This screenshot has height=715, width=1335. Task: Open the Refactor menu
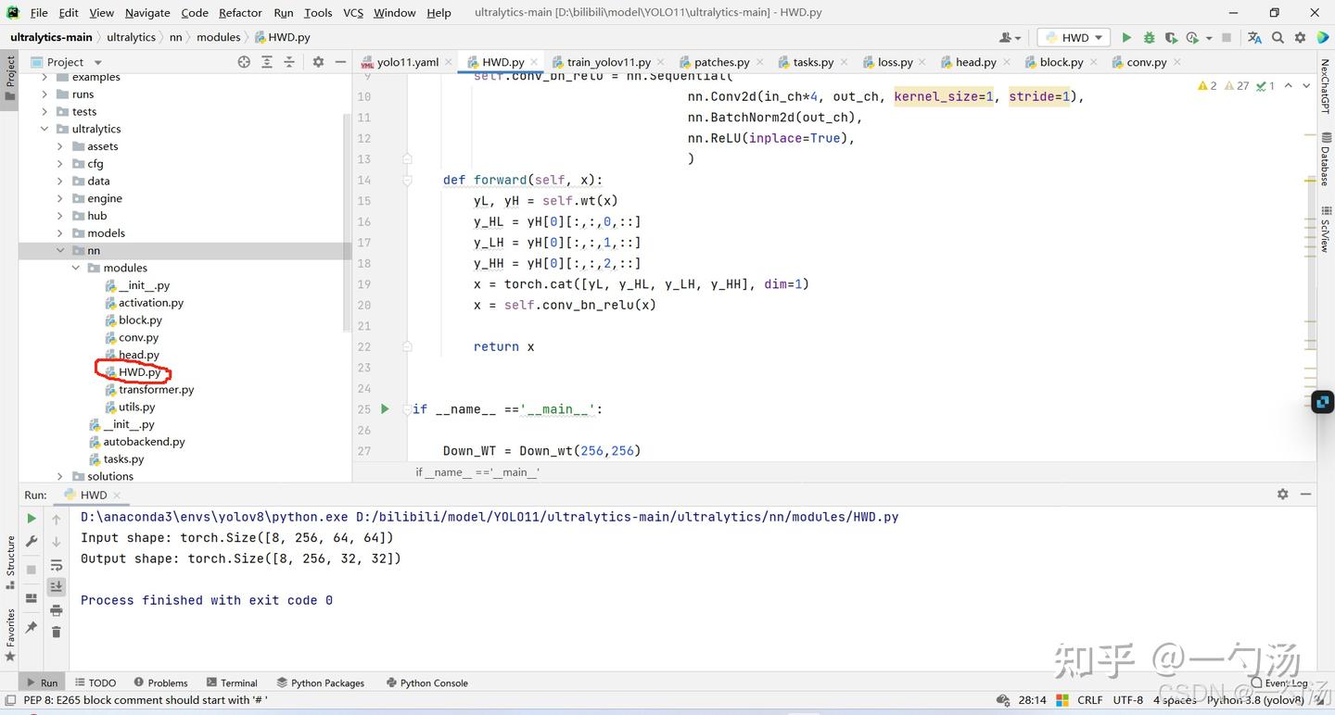(x=240, y=12)
